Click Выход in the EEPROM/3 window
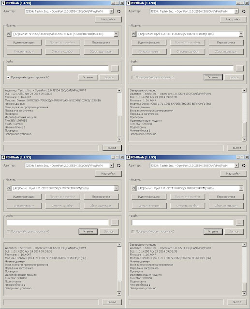250x309 pixels. click(237, 302)
